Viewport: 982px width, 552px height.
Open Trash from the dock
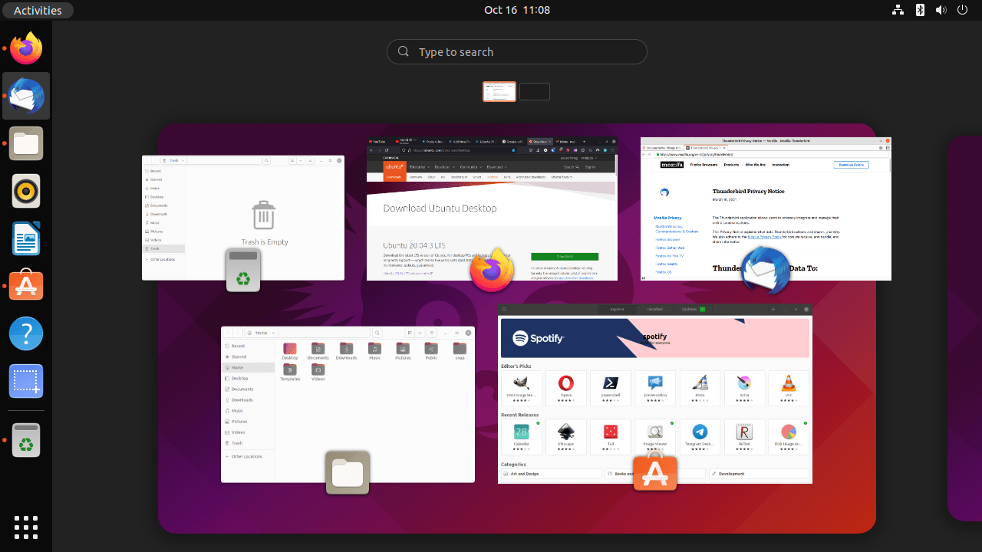26,440
